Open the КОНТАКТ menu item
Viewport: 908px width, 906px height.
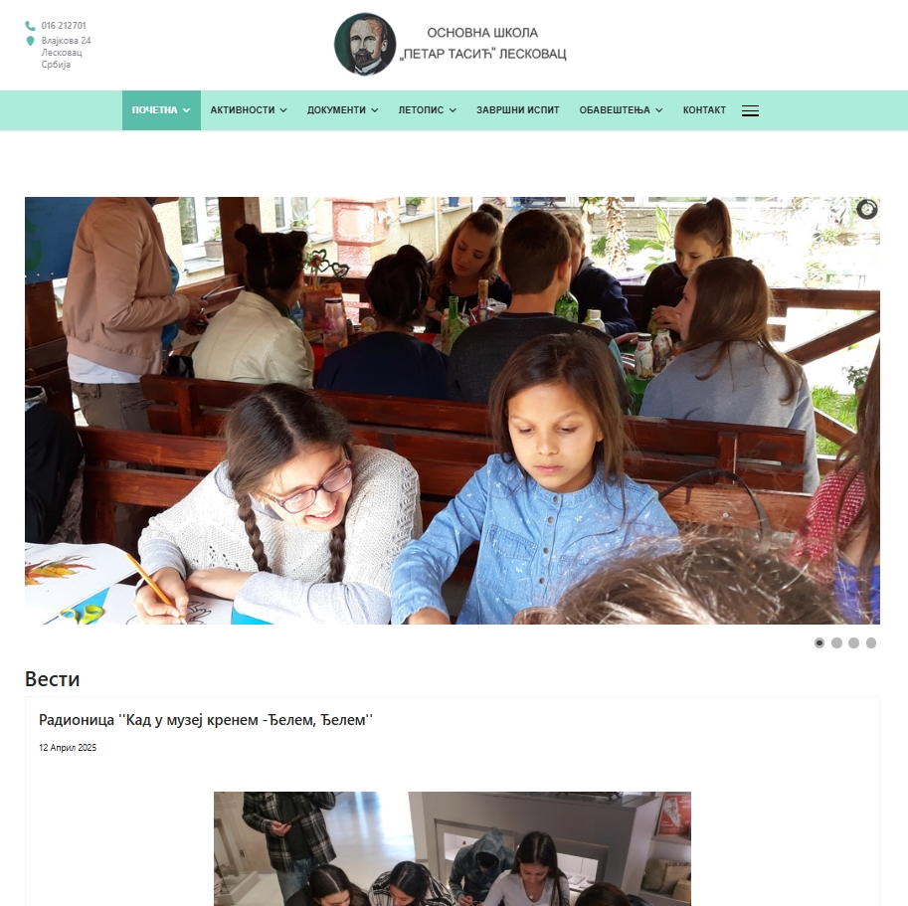point(704,110)
